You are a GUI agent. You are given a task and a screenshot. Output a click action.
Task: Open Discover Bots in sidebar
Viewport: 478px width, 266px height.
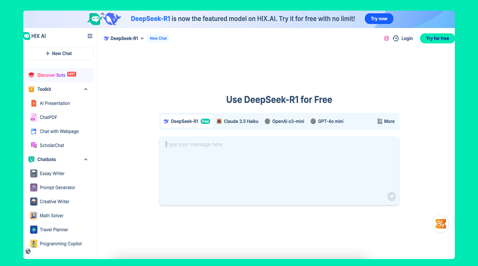click(58, 75)
